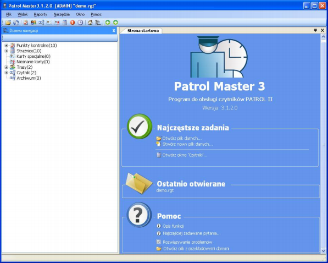Click 'Najczęściej zadawane pytania...' link
The image size is (328, 263).
coord(191,233)
